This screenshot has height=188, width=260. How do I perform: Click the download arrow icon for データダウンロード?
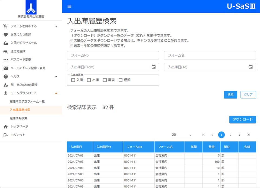(x=6, y=93)
